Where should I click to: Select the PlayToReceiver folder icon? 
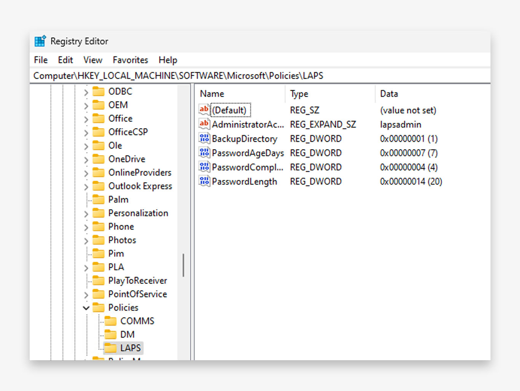99,280
